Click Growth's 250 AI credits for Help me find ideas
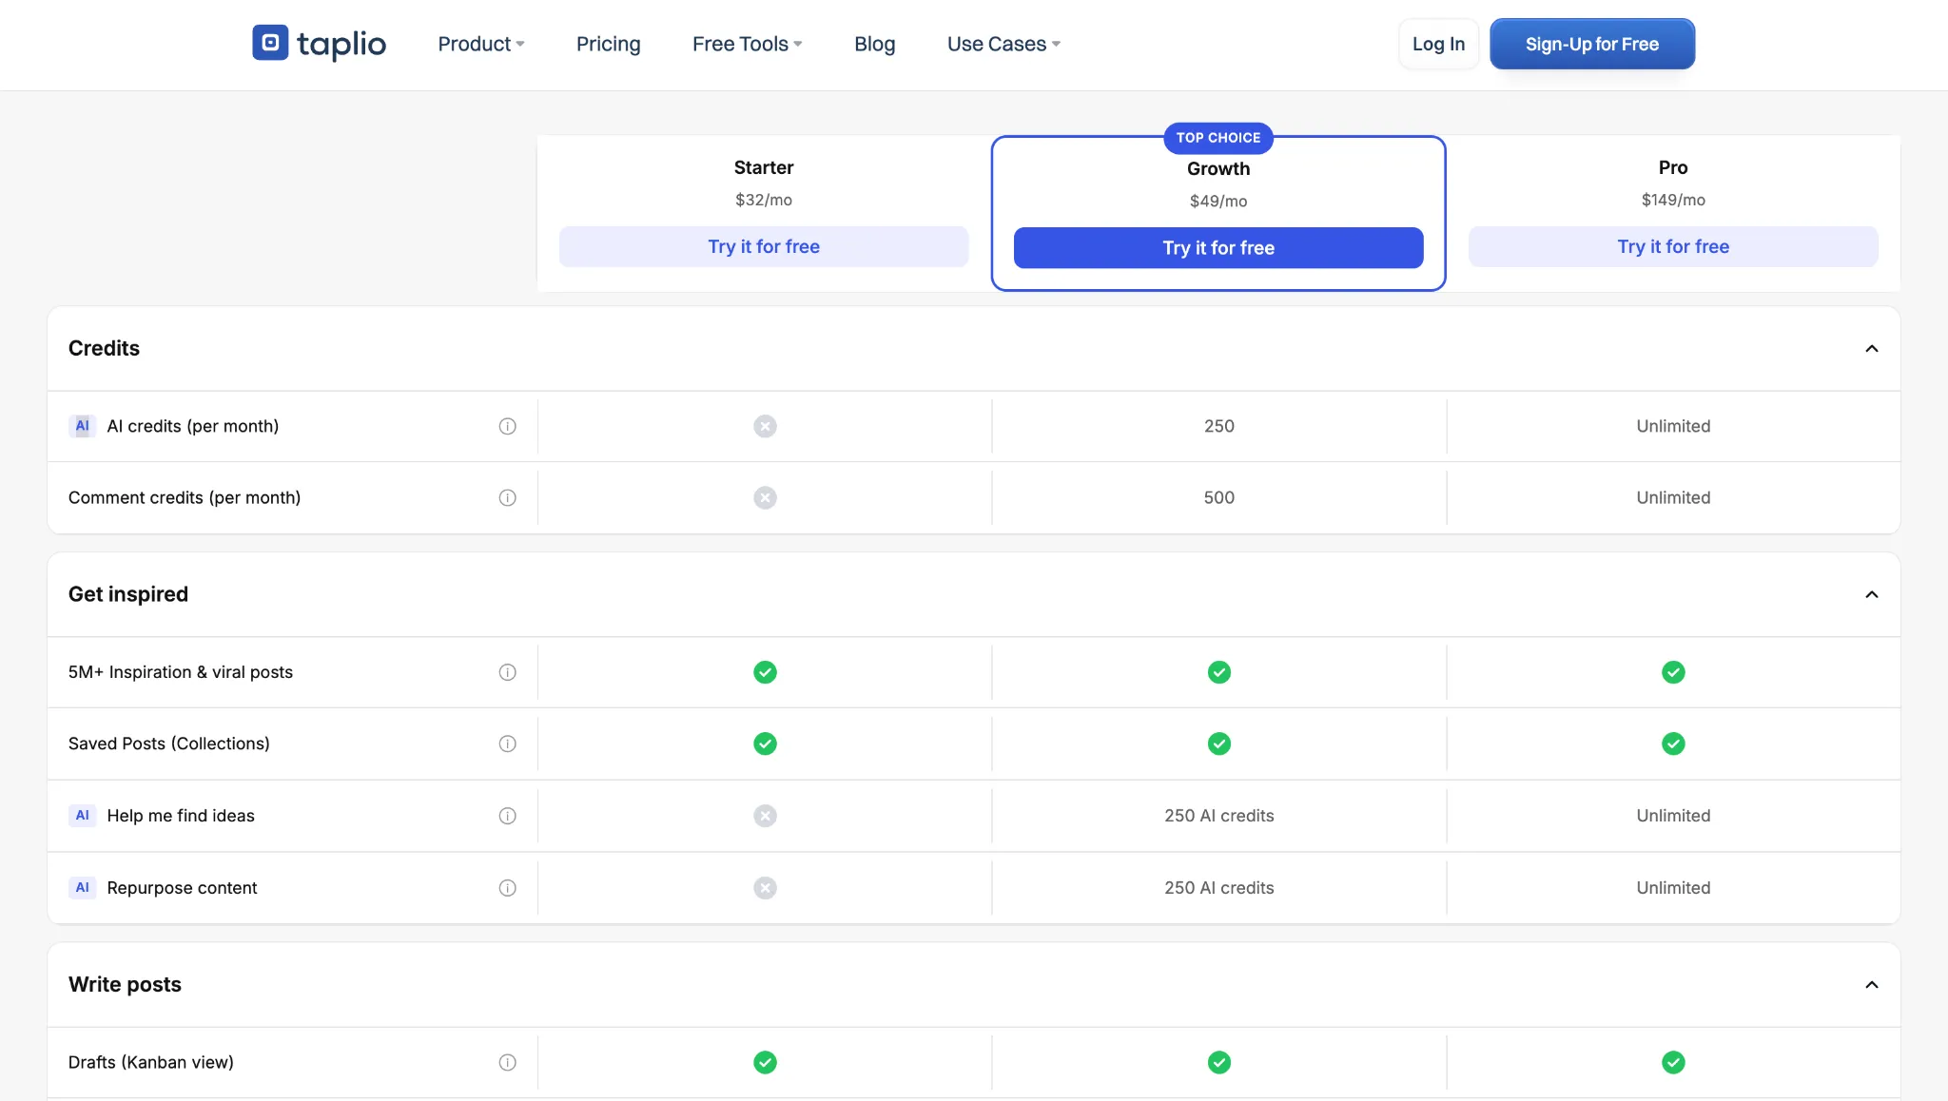1948x1101 pixels. click(x=1219, y=816)
